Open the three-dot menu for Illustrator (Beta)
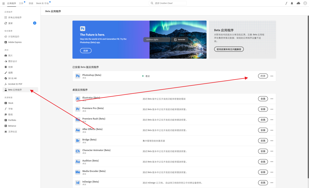The height and width of the screenshot is (188, 309). (x=272, y=99)
